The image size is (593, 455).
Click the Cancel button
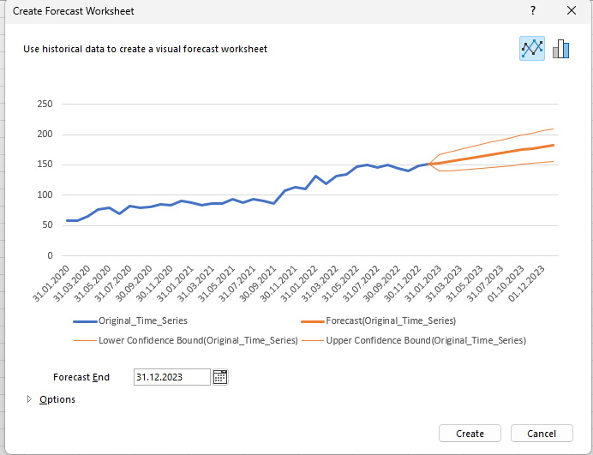pos(542,434)
